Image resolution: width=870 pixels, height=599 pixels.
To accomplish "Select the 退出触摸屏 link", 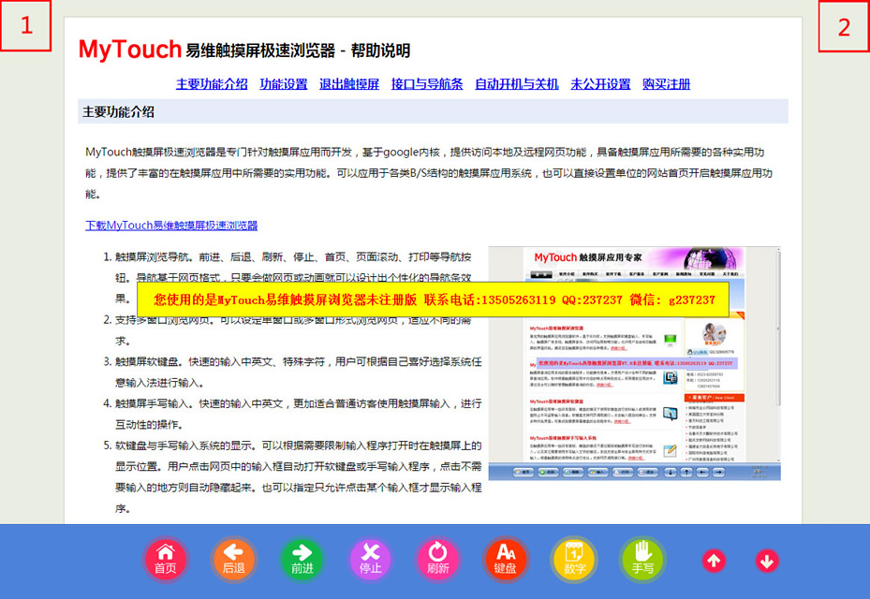I will (x=348, y=83).
